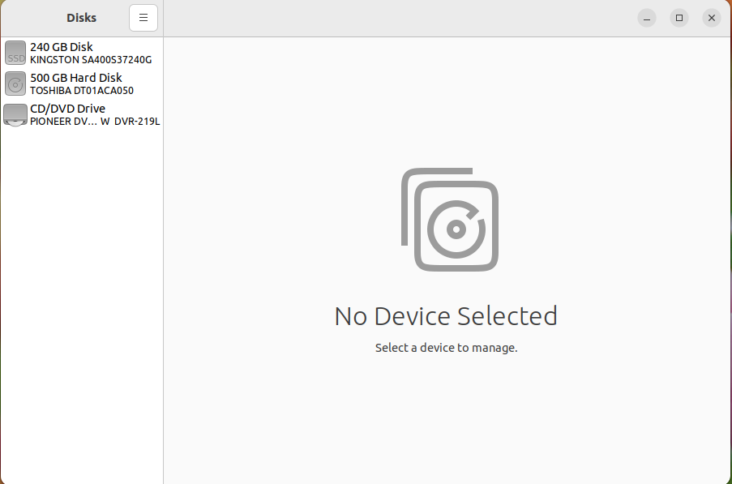This screenshot has width=732, height=484.
Task: Click the optical drive icon beside CD/DVD Drive
Action: [x=15, y=115]
